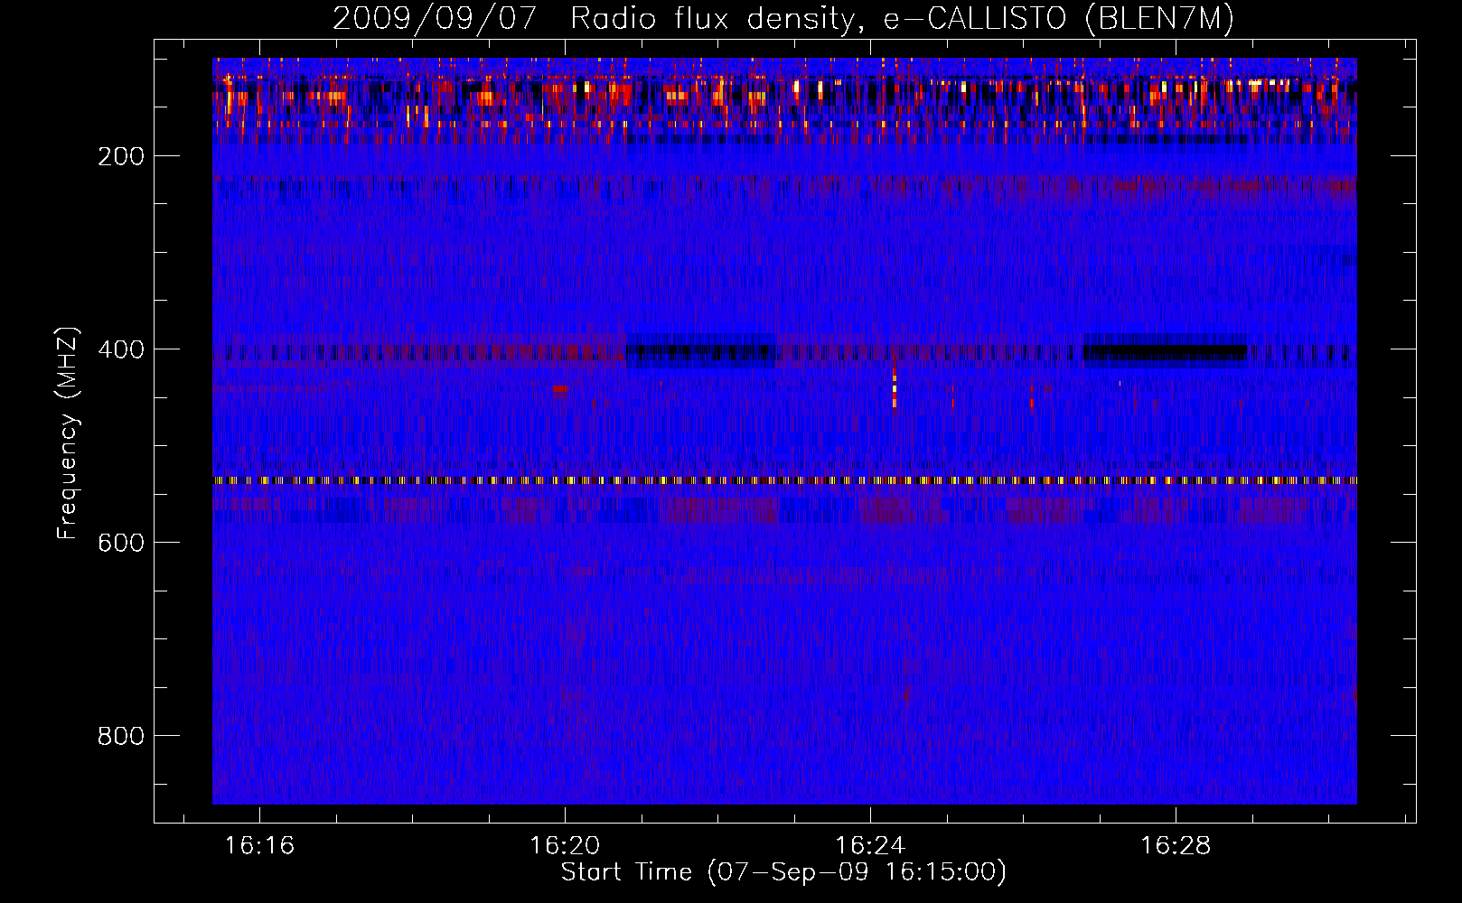Image resolution: width=1462 pixels, height=903 pixels.
Task: Select the 200 frequency axis label
Action: point(123,156)
